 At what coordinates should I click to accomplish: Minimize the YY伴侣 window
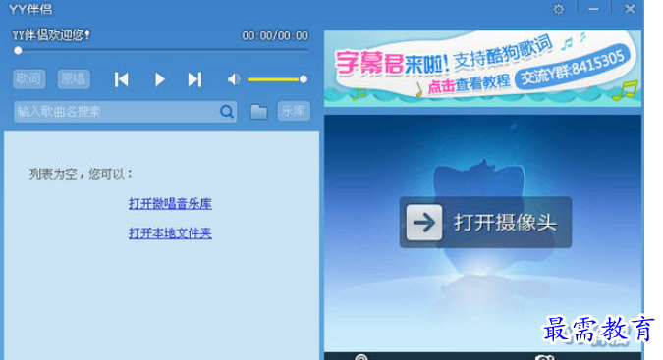click(593, 9)
